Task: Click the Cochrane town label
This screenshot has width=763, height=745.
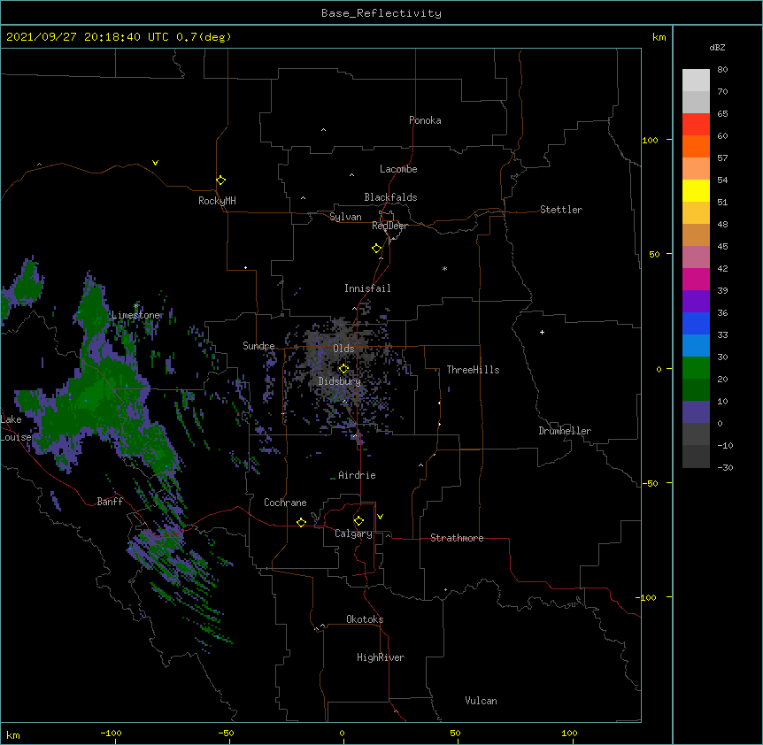Action: (x=285, y=503)
